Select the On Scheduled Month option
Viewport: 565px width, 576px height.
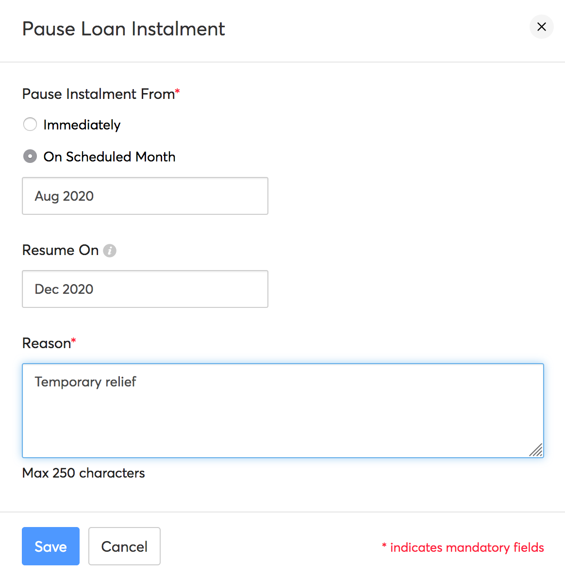click(x=30, y=156)
